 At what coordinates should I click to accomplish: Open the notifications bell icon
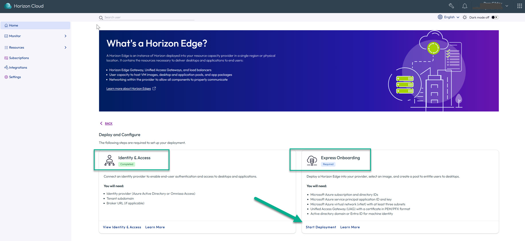[x=465, y=6]
